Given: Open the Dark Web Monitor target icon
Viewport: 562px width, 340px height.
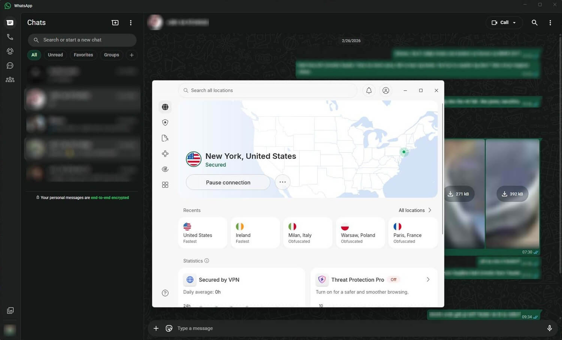Looking at the screenshot, I should pyautogui.click(x=165, y=169).
